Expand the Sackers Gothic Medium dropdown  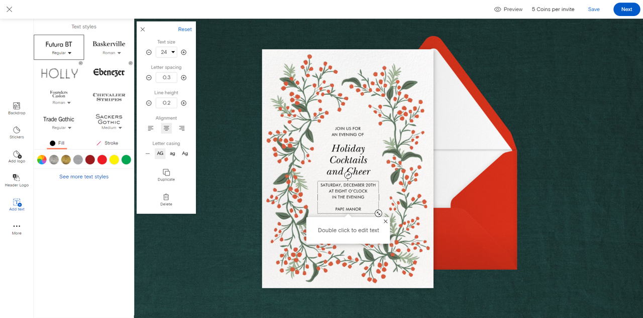[x=112, y=128]
